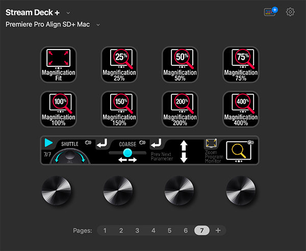306x251 pixels.
Task: Select the third dial knob under Parameter
Action: pyautogui.click(x=179, y=190)
